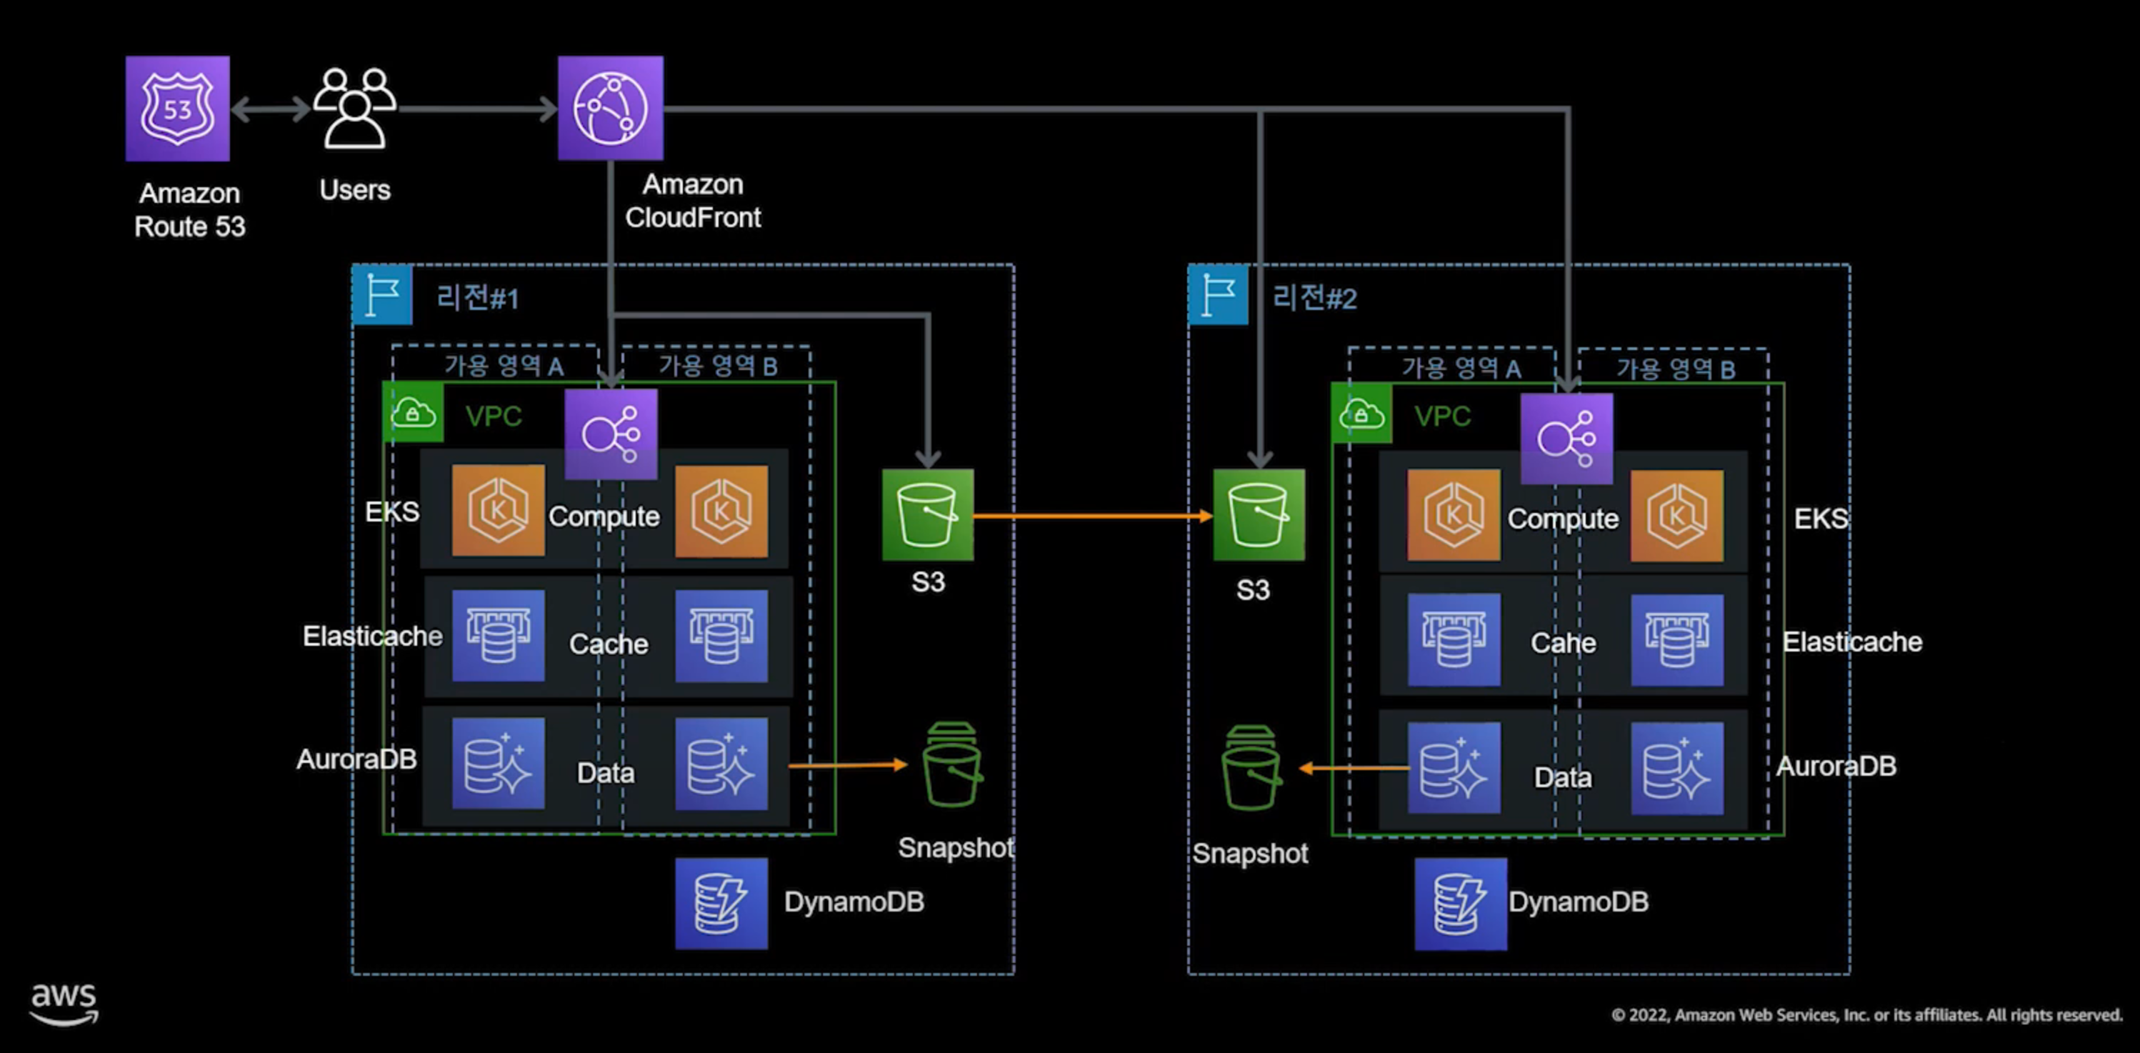Click the 2022 Amazon Web Services copyright notice
The image size is (2140, 1053).
[x=1866, y=1014]
